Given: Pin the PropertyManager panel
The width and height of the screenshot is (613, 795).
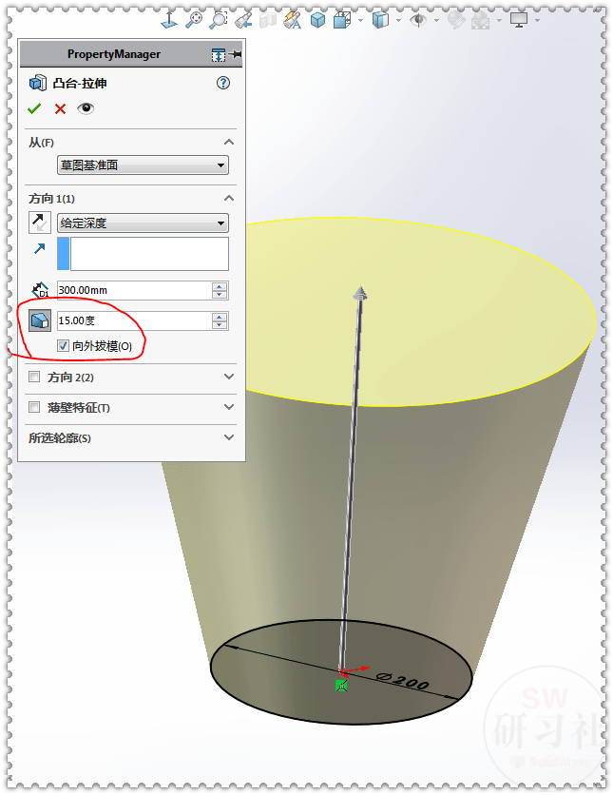Looking at the screenshot, I should 235,54.
